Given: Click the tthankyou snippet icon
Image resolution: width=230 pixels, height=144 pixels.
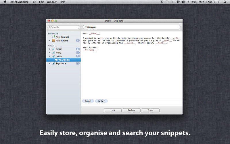Looking at the screenshot, I should click(56, 60).
